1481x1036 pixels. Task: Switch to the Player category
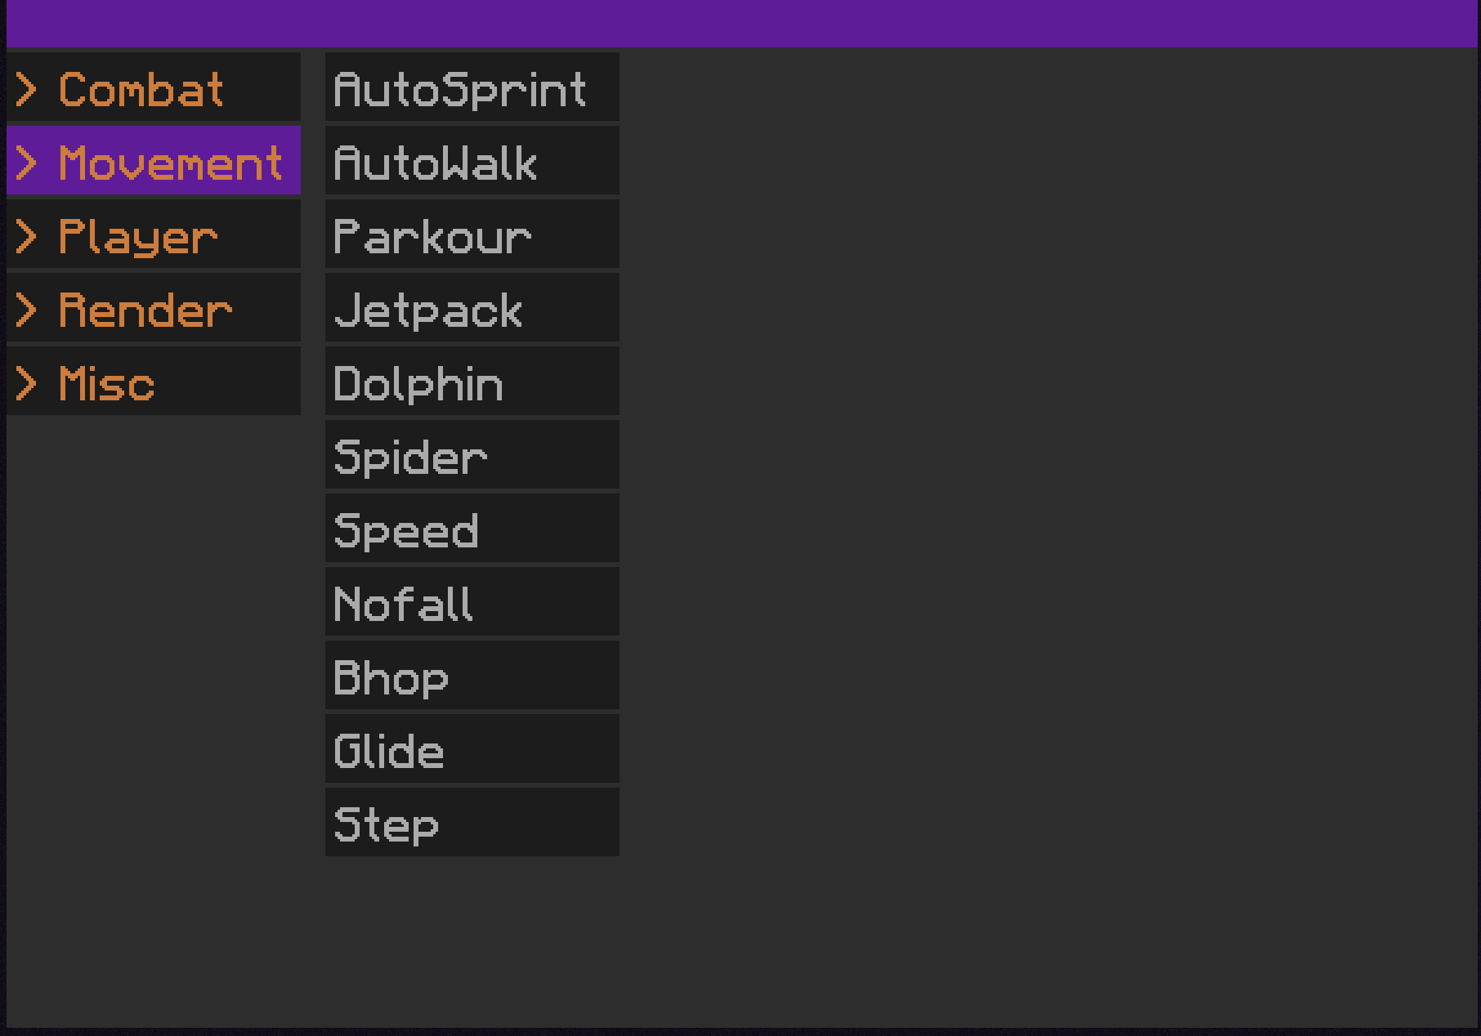154,234
